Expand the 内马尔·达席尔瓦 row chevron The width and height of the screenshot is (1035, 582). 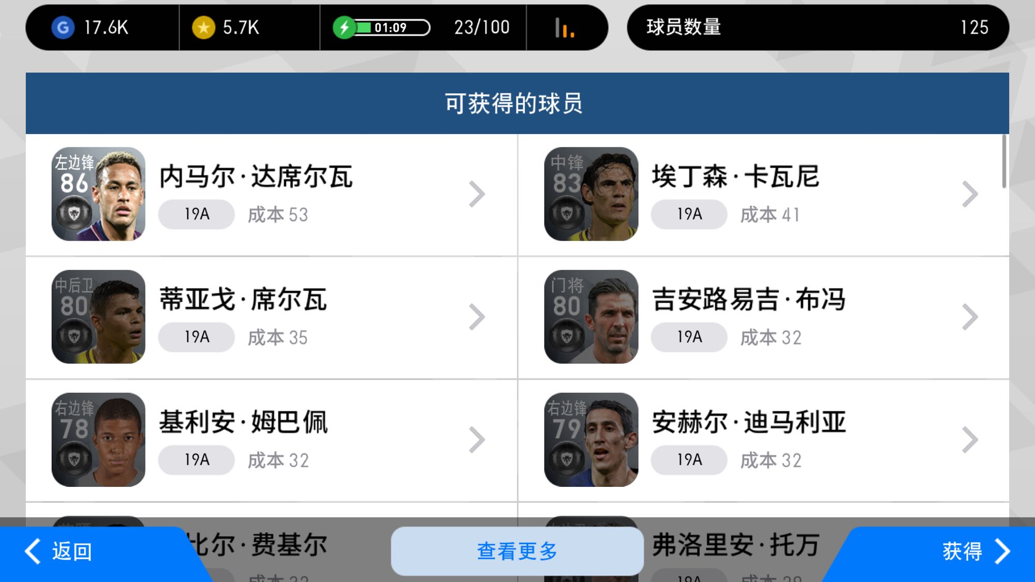pyautogui.click(x=477, y=194)
